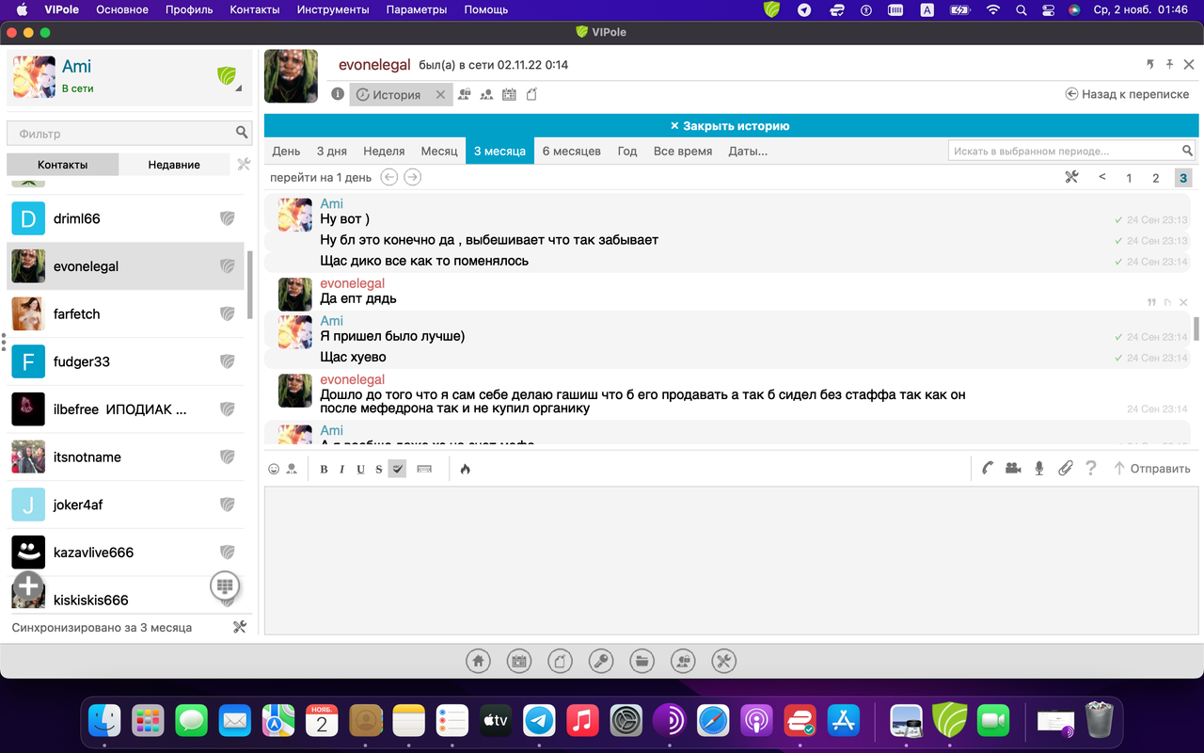Close the История tab with its X
The width and height of the screenshot is (1204, 753).
(x=440, y=95)
